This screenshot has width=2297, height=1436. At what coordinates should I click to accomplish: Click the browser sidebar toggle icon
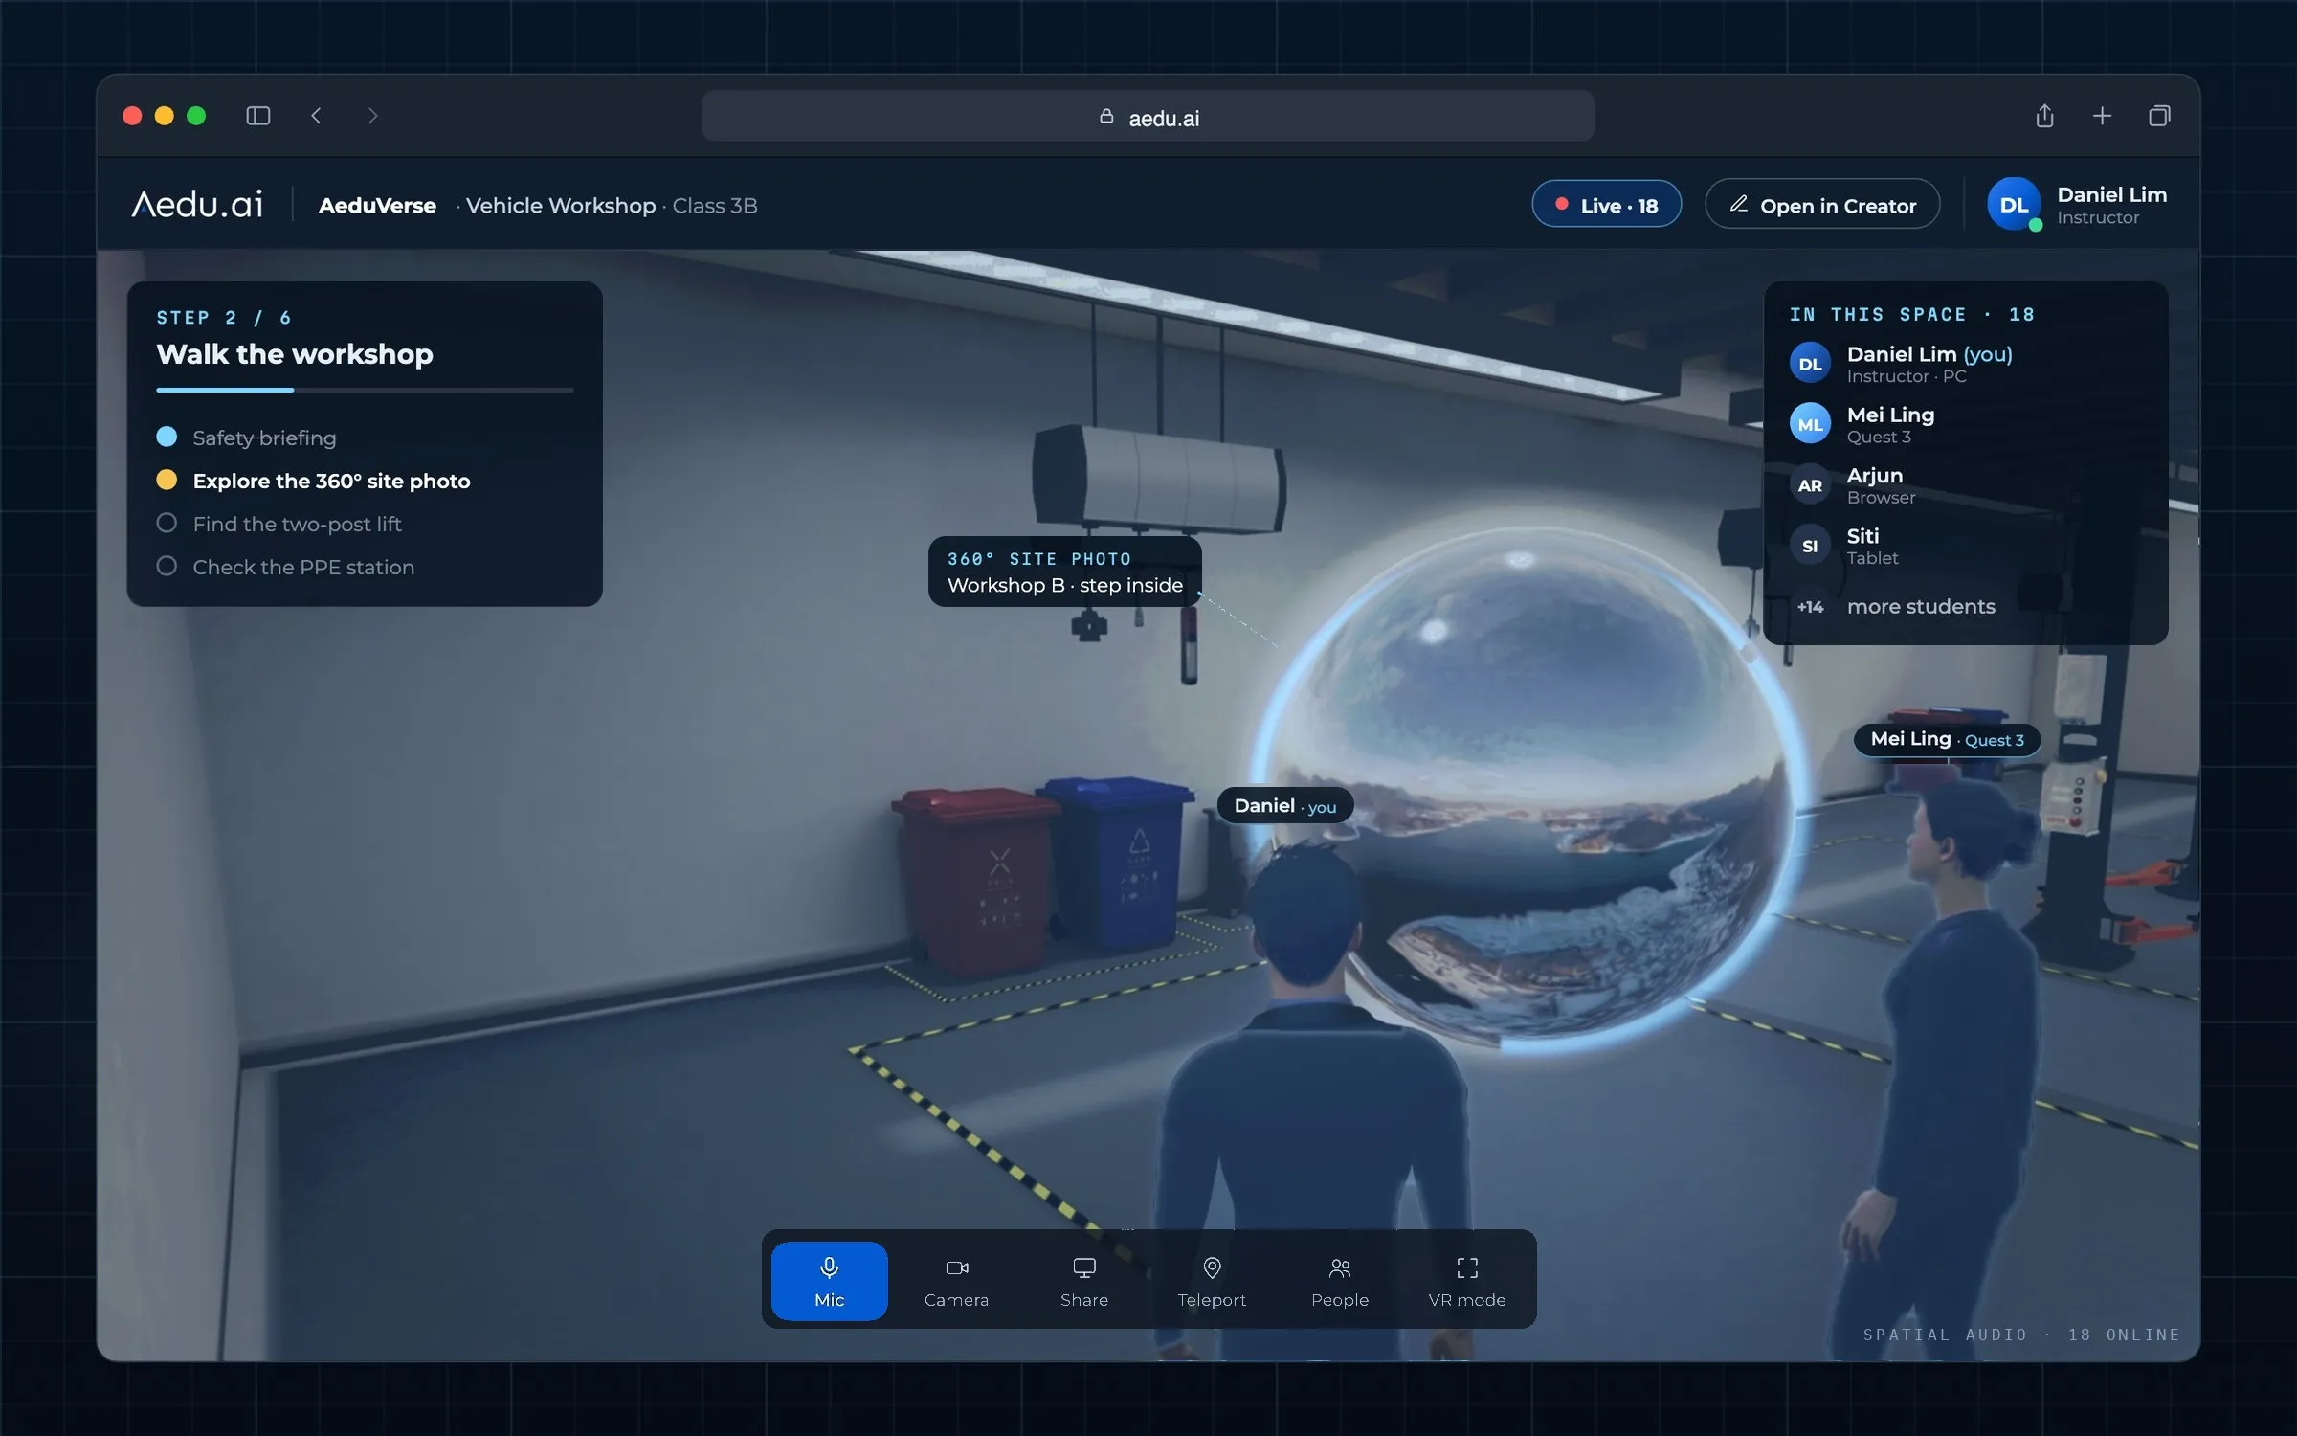tap(258, 116)
